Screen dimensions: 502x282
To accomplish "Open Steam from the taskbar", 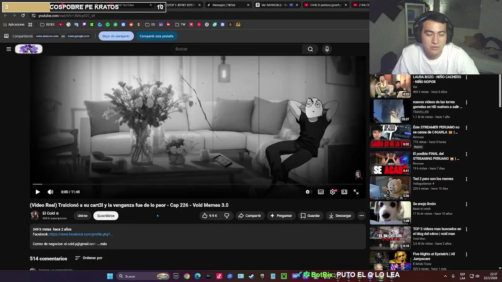I will point(251,276).
